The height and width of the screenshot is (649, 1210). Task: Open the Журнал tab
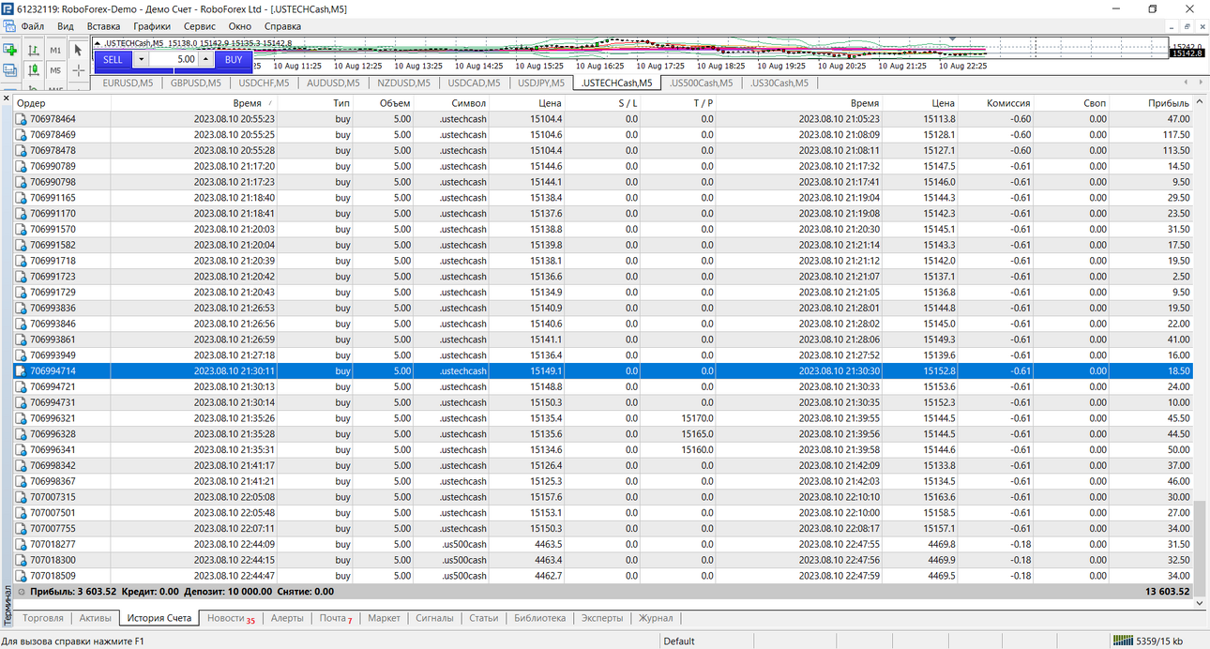coord(656,618)
